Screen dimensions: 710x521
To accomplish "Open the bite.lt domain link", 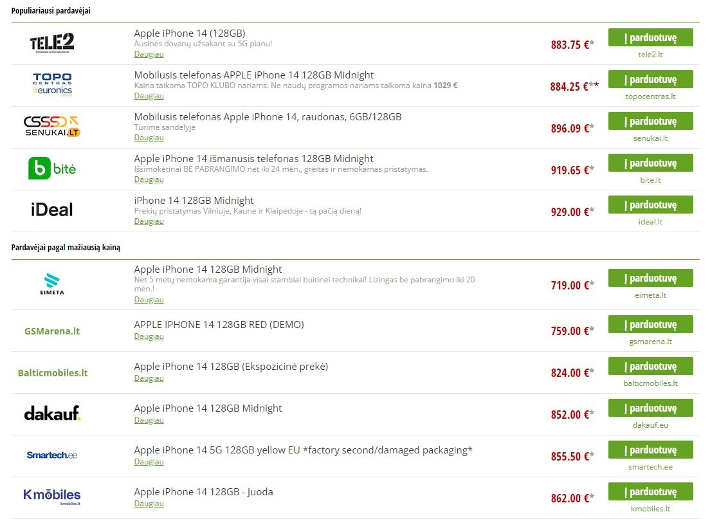I will click(x=650, y=180).
